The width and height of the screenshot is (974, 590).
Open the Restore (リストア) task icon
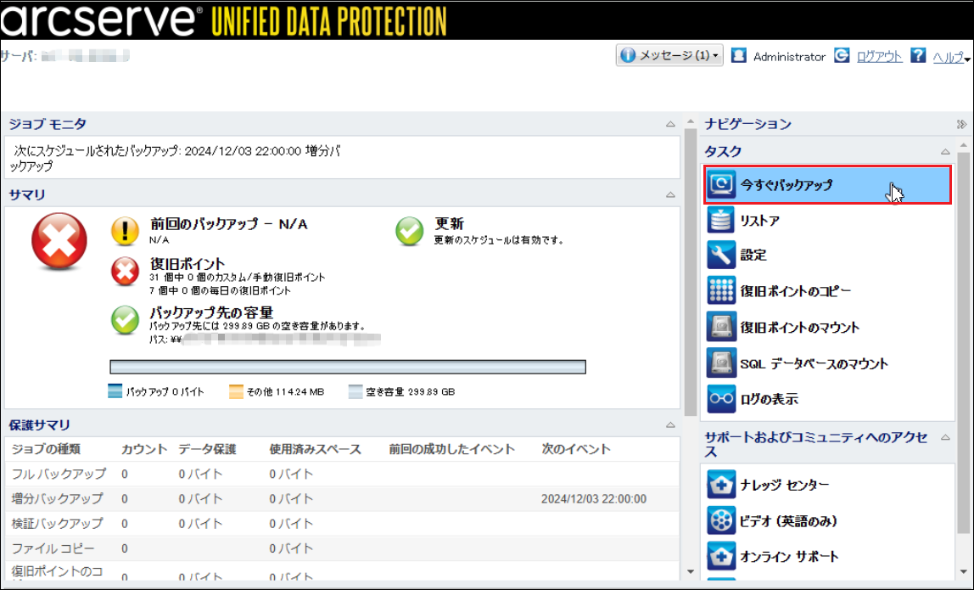pyautogui.click(x=721, y=220)
